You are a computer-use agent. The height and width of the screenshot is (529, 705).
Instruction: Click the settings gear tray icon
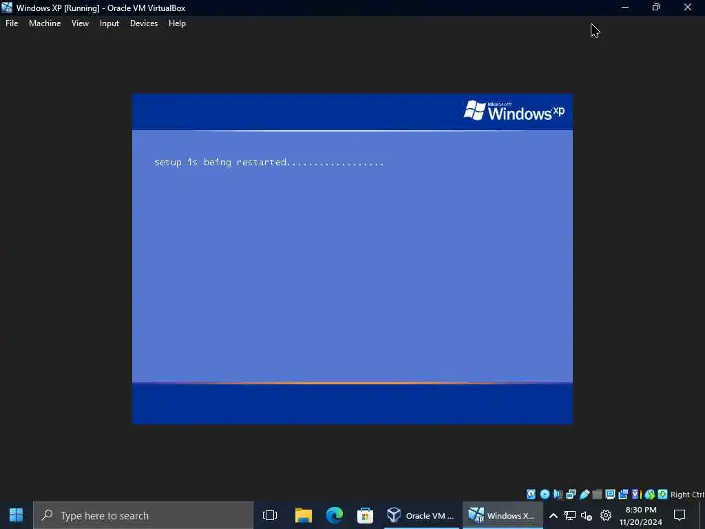click(x=606, y=515)
